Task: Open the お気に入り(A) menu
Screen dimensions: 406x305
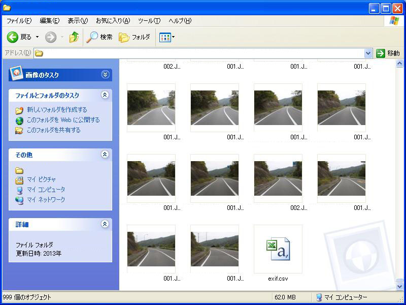Action: [113, 21]
